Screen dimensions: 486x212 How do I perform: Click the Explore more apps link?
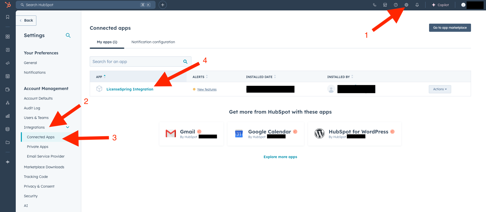280,157
